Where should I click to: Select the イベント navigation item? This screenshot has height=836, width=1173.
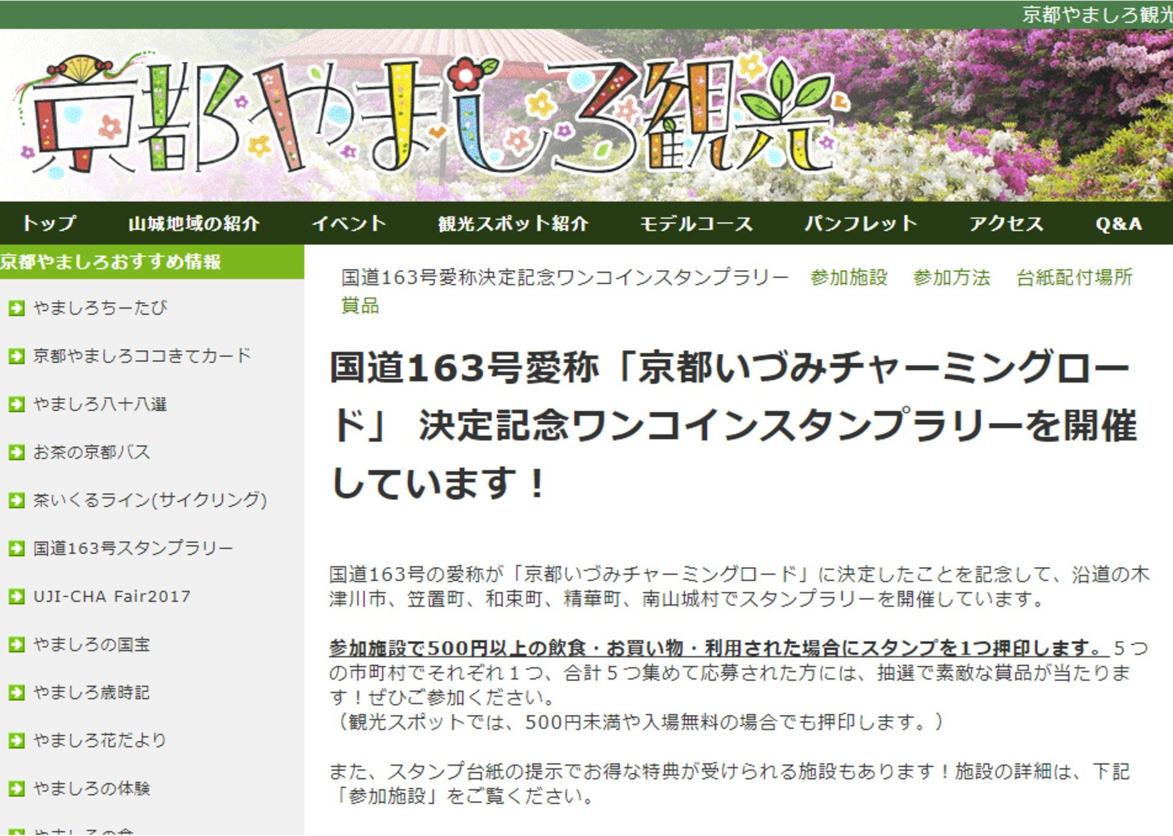click(349, 224)
